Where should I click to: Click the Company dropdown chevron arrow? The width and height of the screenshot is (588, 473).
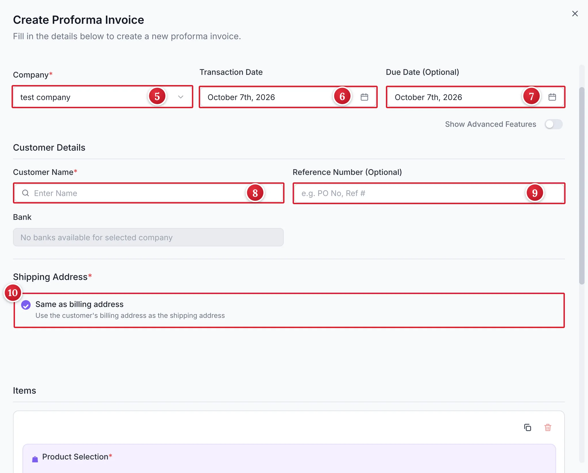click(181, 97)
